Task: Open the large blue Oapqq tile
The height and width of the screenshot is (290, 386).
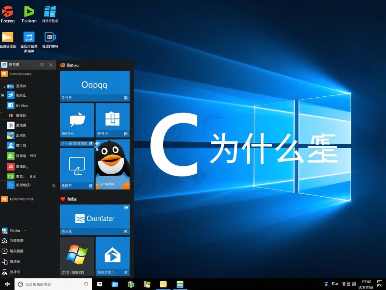Action: 95,84
